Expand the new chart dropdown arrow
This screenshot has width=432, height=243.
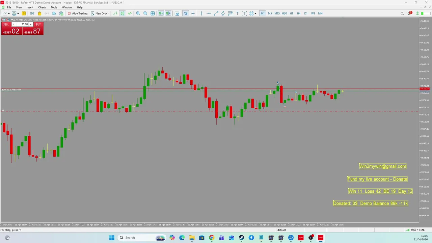(9, 13)
